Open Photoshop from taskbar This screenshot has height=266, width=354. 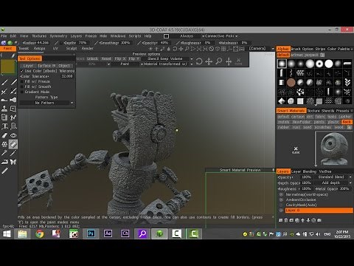[x=91, y=233]
